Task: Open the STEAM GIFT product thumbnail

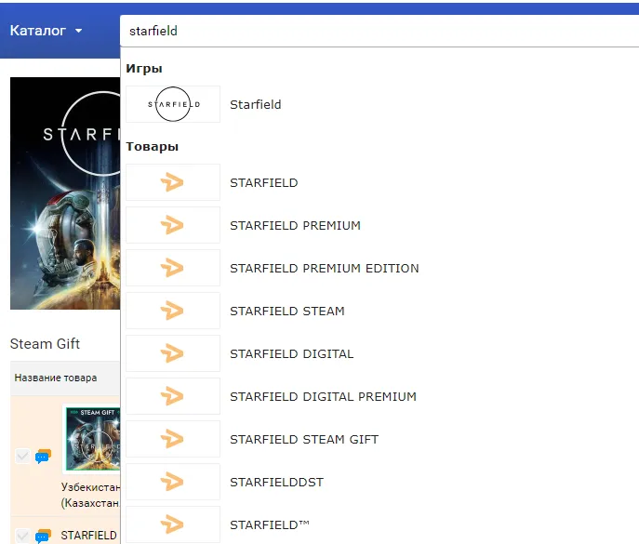Action: pos(93,439)
